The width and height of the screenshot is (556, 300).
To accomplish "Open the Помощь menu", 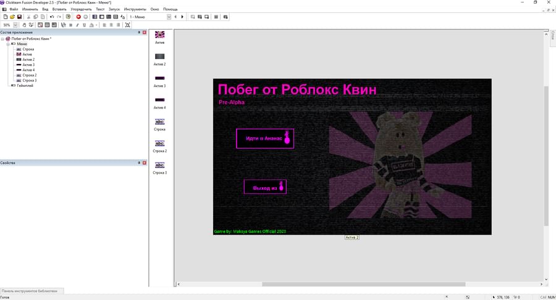I will click(171, 9).
